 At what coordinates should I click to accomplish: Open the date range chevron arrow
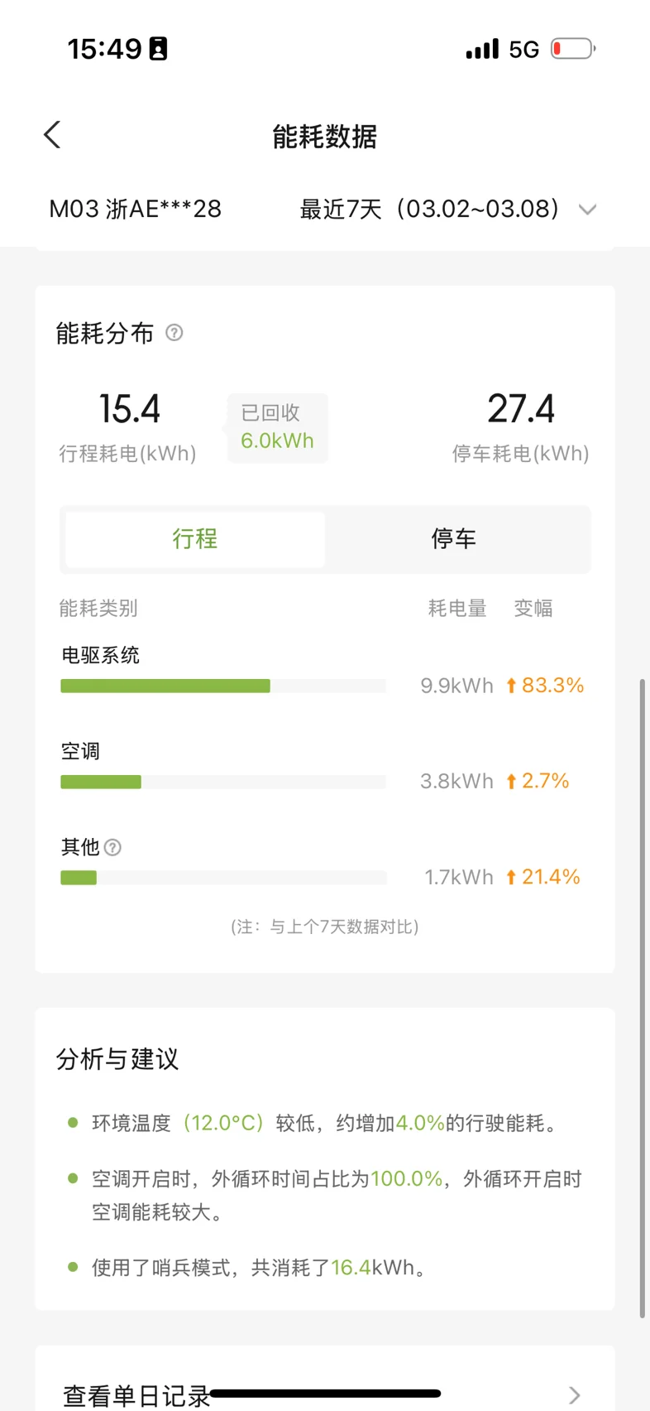tap(587, 209)
